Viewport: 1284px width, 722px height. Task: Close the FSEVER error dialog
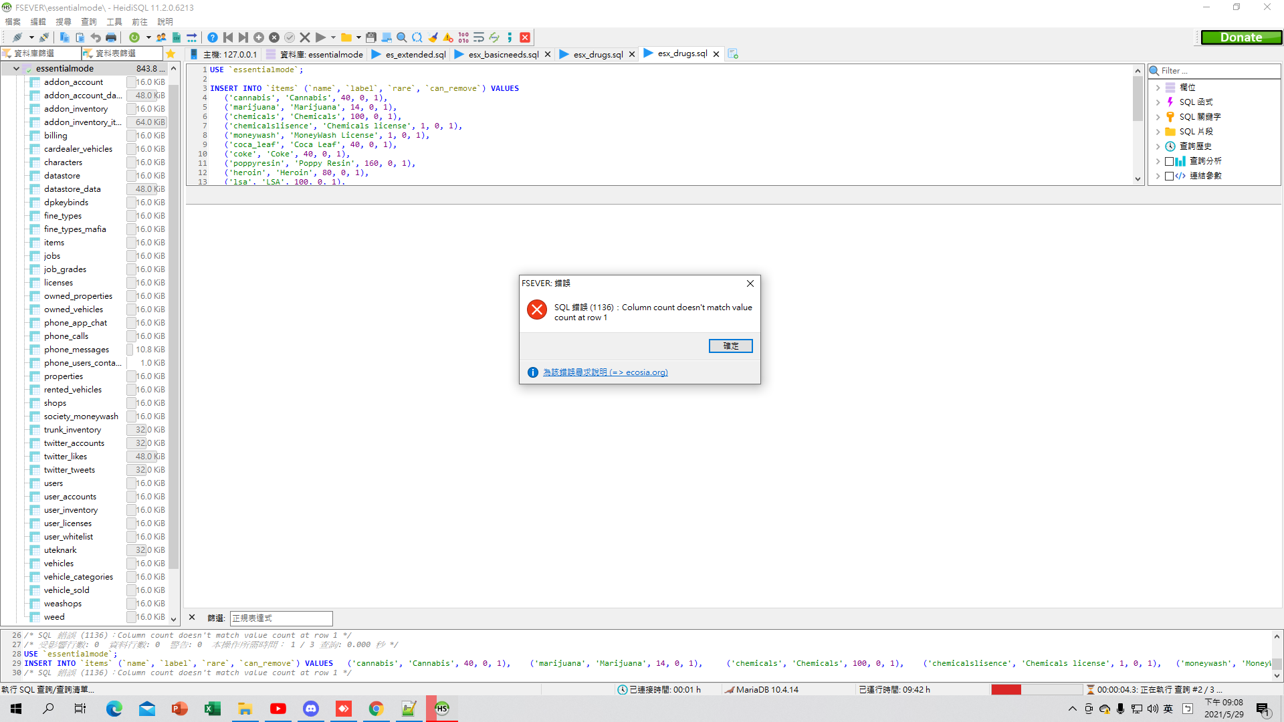(x=750, y=283)
